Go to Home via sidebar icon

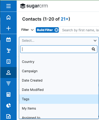8,17
